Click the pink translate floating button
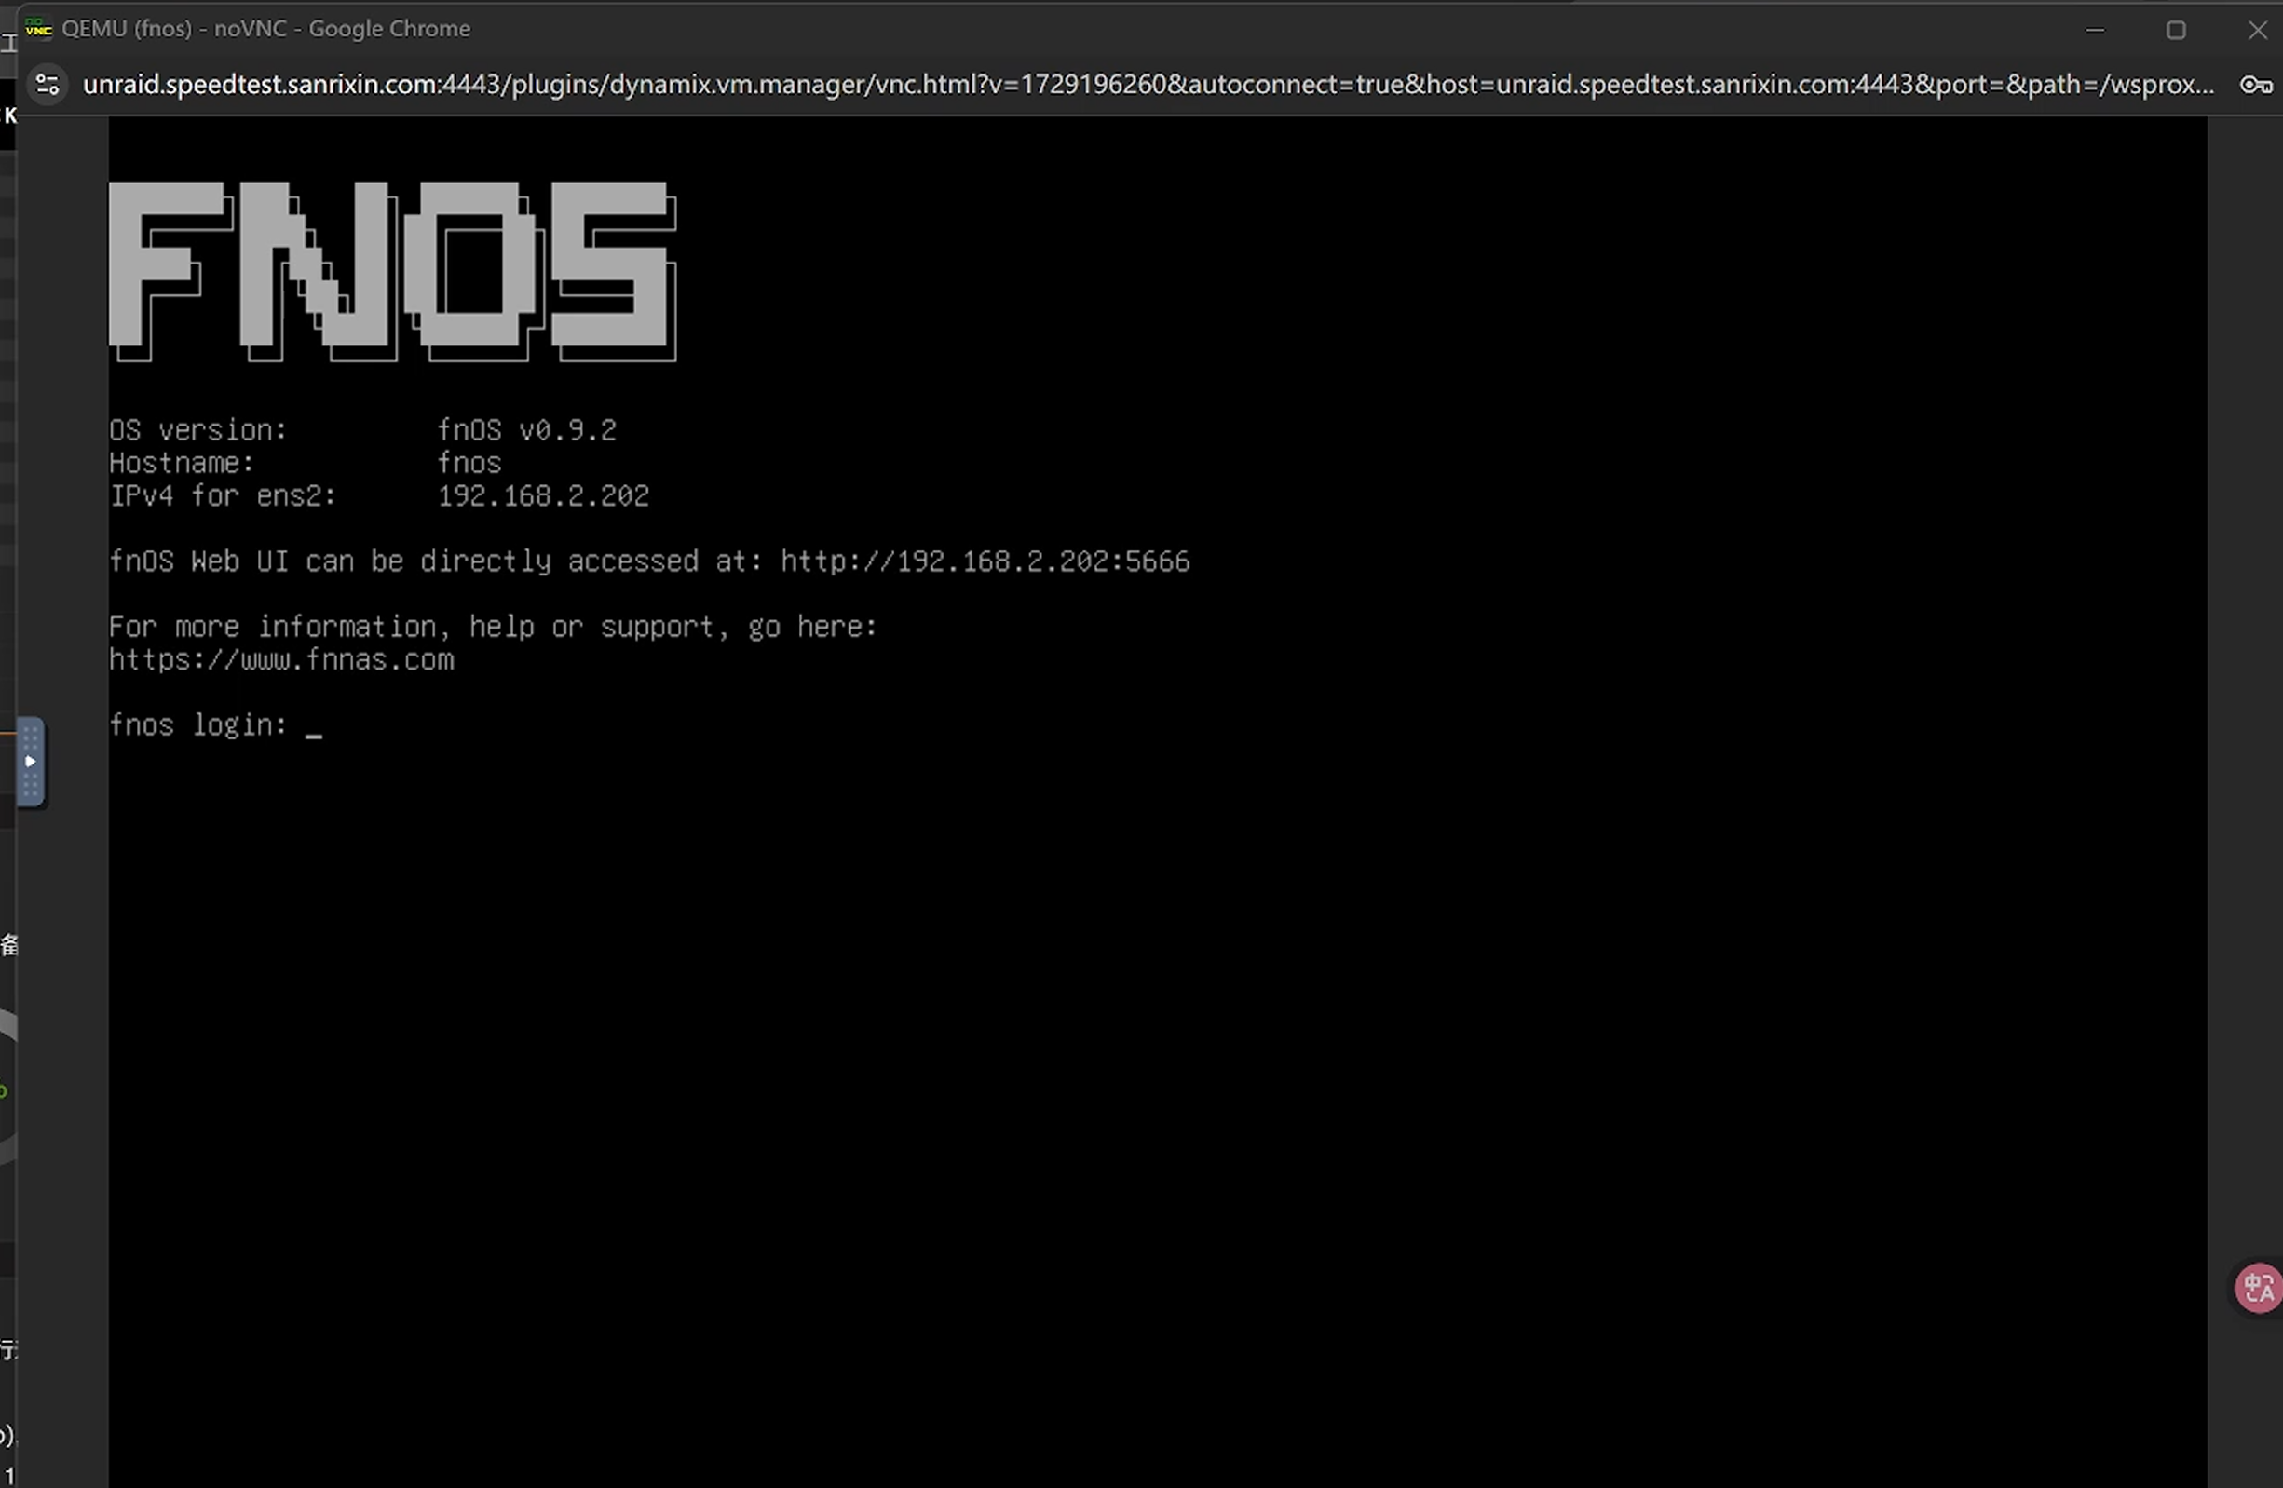 (x=2258, y=1288)
